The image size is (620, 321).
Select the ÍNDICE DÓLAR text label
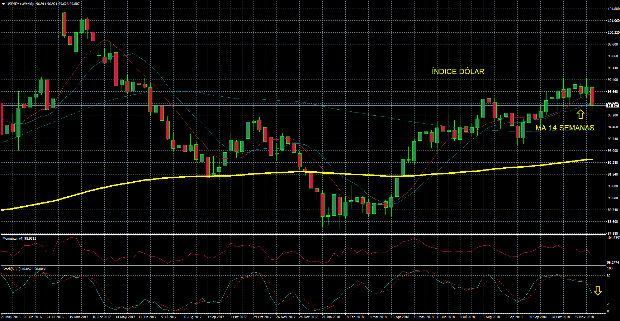click(458, 72)
